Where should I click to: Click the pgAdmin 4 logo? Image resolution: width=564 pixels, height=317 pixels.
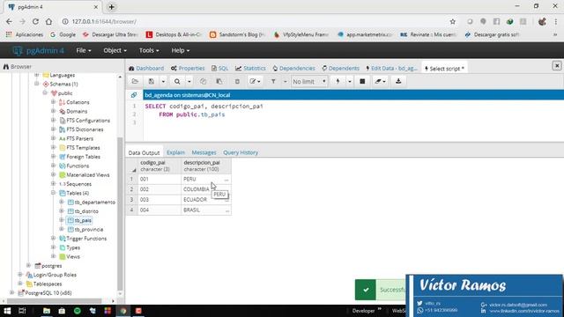coord(38,51)
